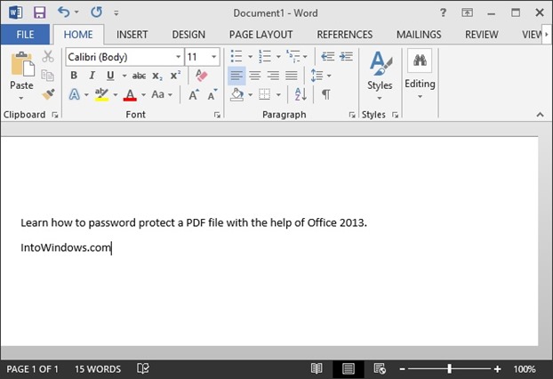The height and width of the screenshot is (379, 553).
Task: Center align the paragraph
Action: point(255,75)
